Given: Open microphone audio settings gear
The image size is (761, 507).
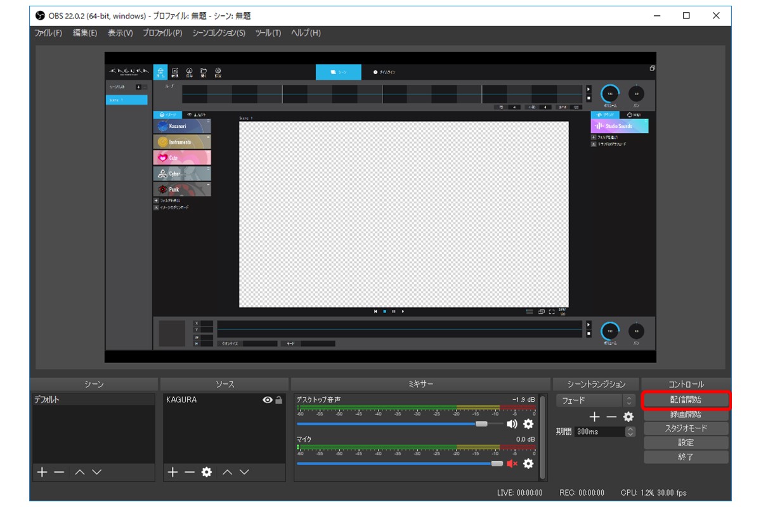Looking at the screenshot, I should (x=528, y=463).
